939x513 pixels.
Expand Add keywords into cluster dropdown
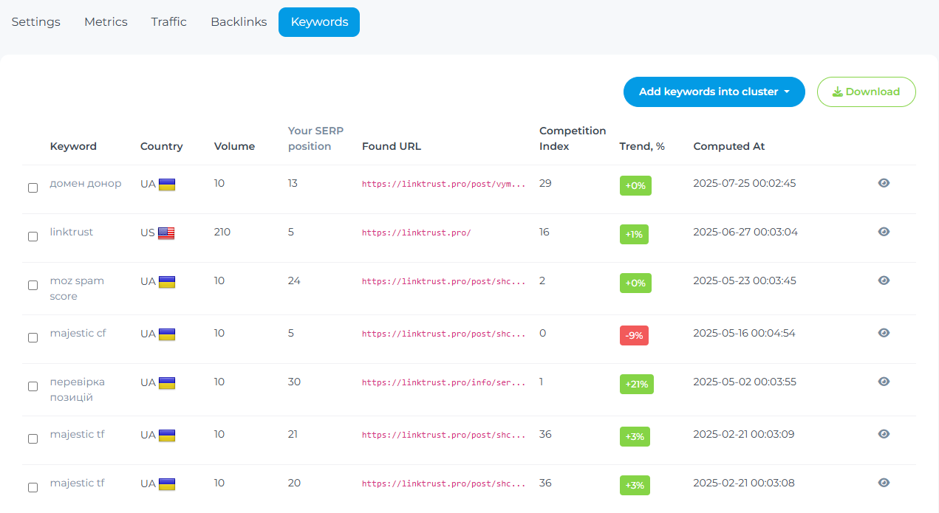pos(714,92)
